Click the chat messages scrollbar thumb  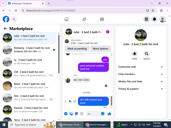click(x=111, y=101)
